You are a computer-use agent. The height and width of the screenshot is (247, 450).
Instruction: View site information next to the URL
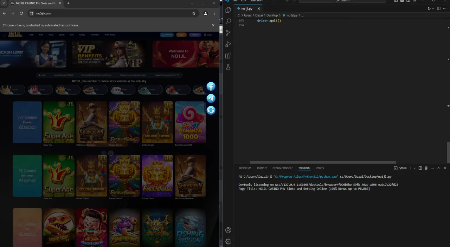(x=32, y=13)
